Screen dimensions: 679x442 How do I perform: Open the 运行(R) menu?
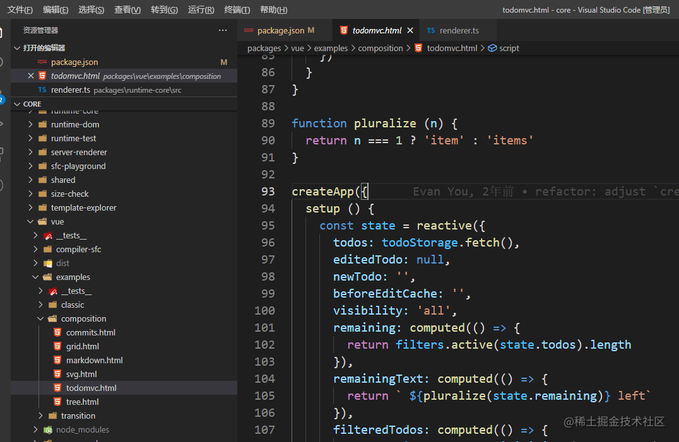[x=201, y=9]
